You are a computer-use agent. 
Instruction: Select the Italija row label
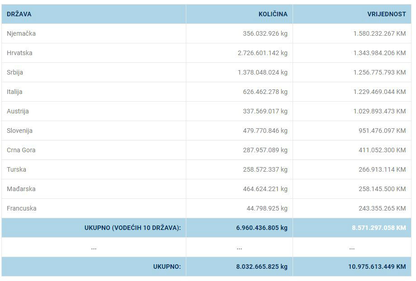(14, 92)
